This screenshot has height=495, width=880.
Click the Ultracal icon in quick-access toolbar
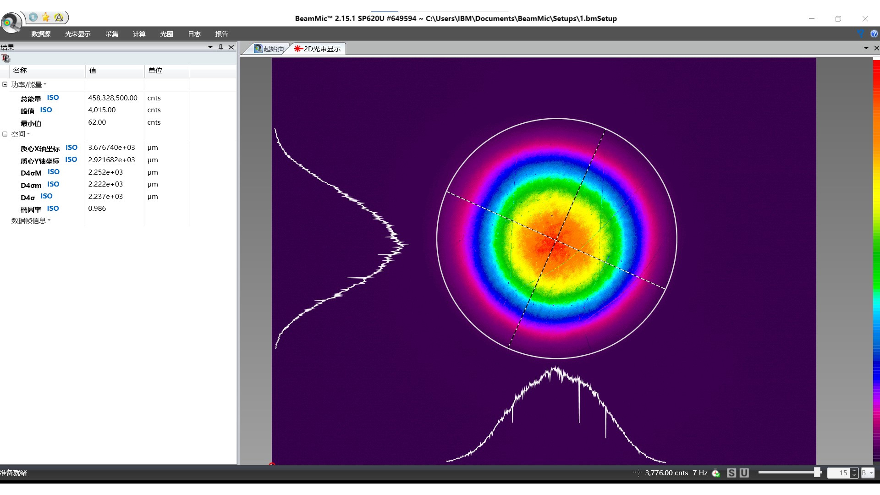click(59, 17)
